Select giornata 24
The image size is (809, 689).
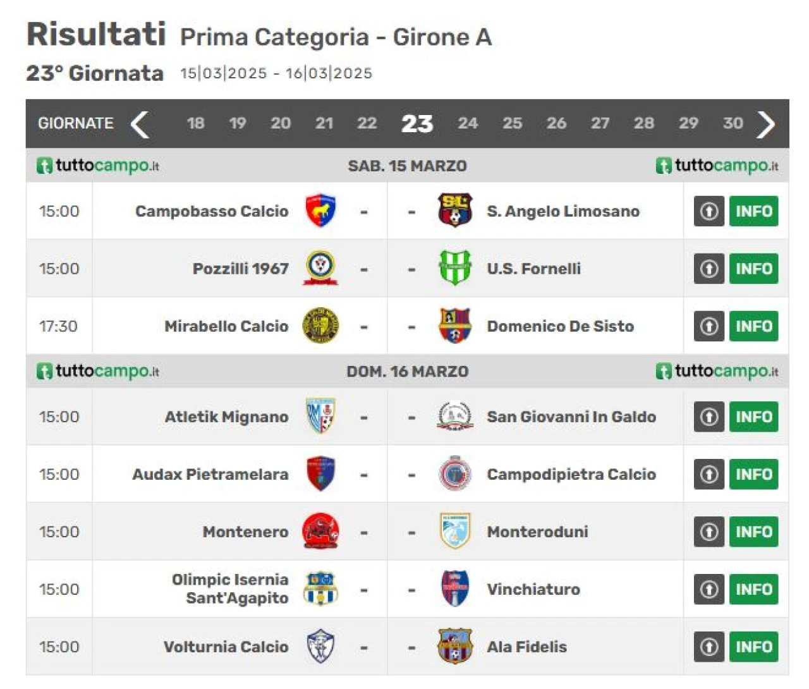468,123
